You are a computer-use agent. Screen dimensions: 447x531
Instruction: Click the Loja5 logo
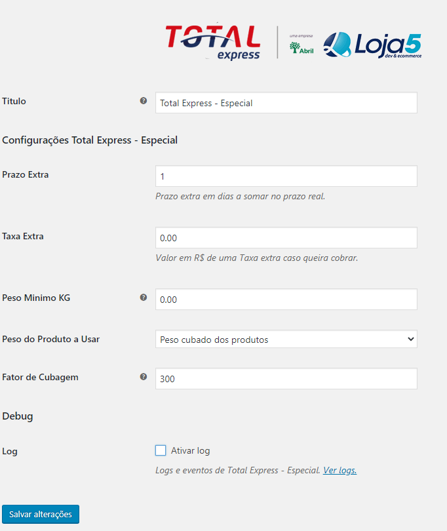[372, 45]
